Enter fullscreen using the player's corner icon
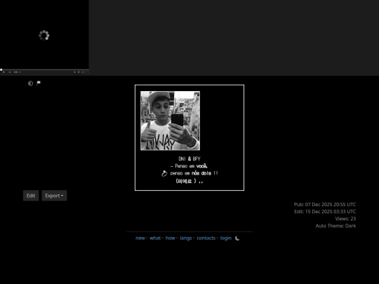Viewport: 379px width, 284px height. 87,72
